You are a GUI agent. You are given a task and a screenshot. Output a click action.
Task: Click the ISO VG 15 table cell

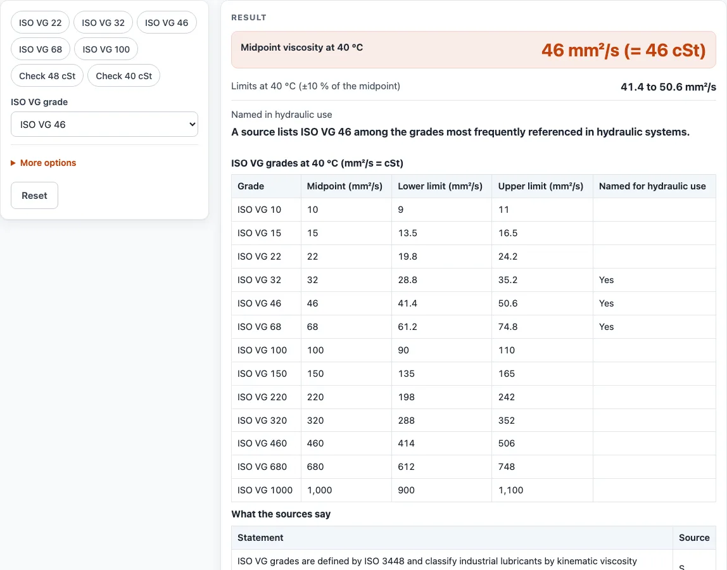click(266, 233)
